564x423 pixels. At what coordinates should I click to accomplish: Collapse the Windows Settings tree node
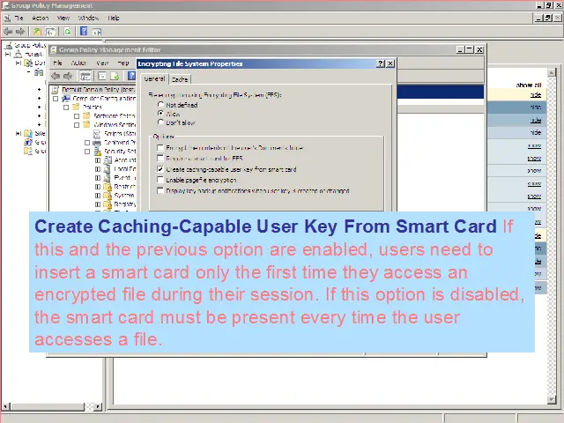click(76, 124)
